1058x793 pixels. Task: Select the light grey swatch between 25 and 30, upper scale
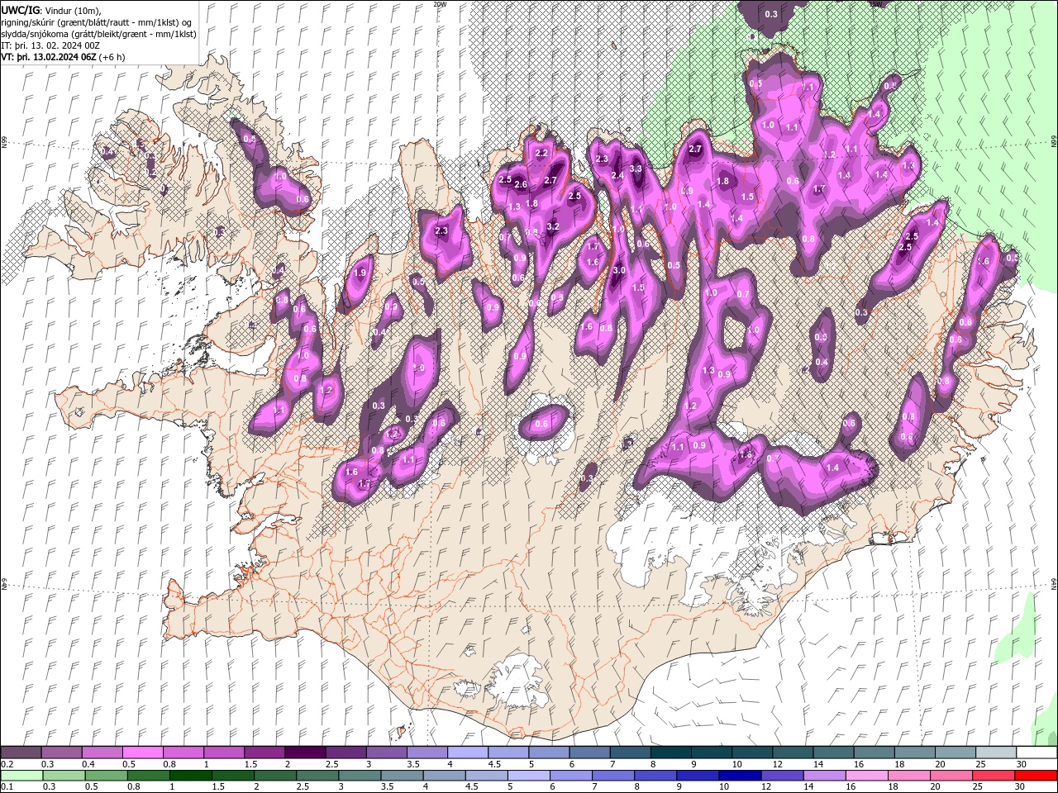996,753
